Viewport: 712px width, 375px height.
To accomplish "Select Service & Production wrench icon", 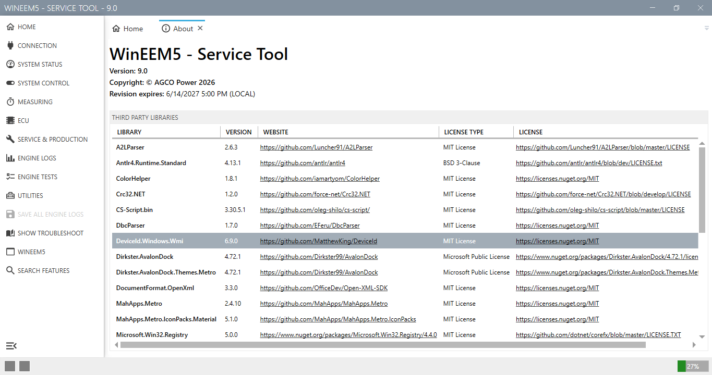I will point(10,139).
